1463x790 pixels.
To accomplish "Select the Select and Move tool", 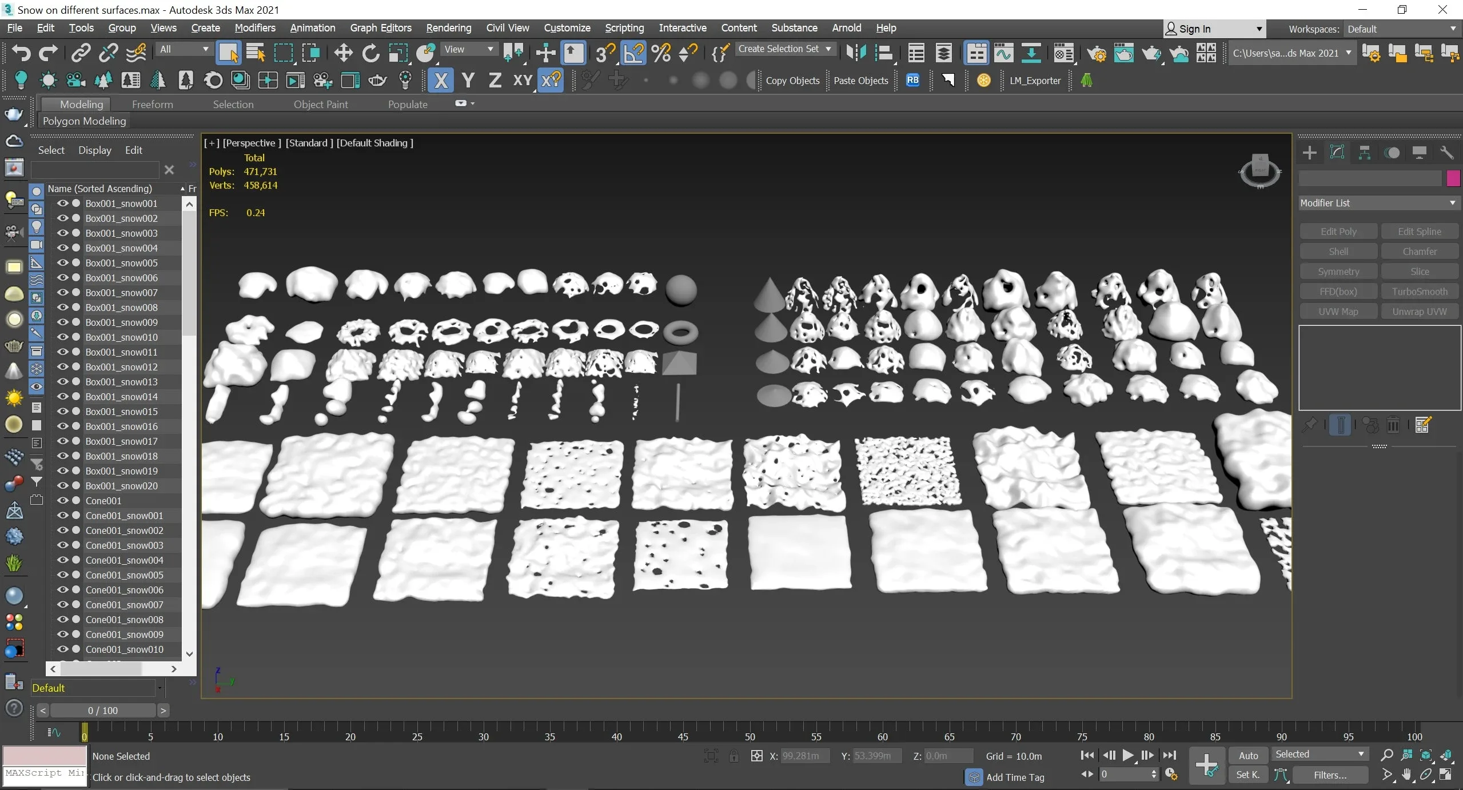I will (x=343, y=53).
